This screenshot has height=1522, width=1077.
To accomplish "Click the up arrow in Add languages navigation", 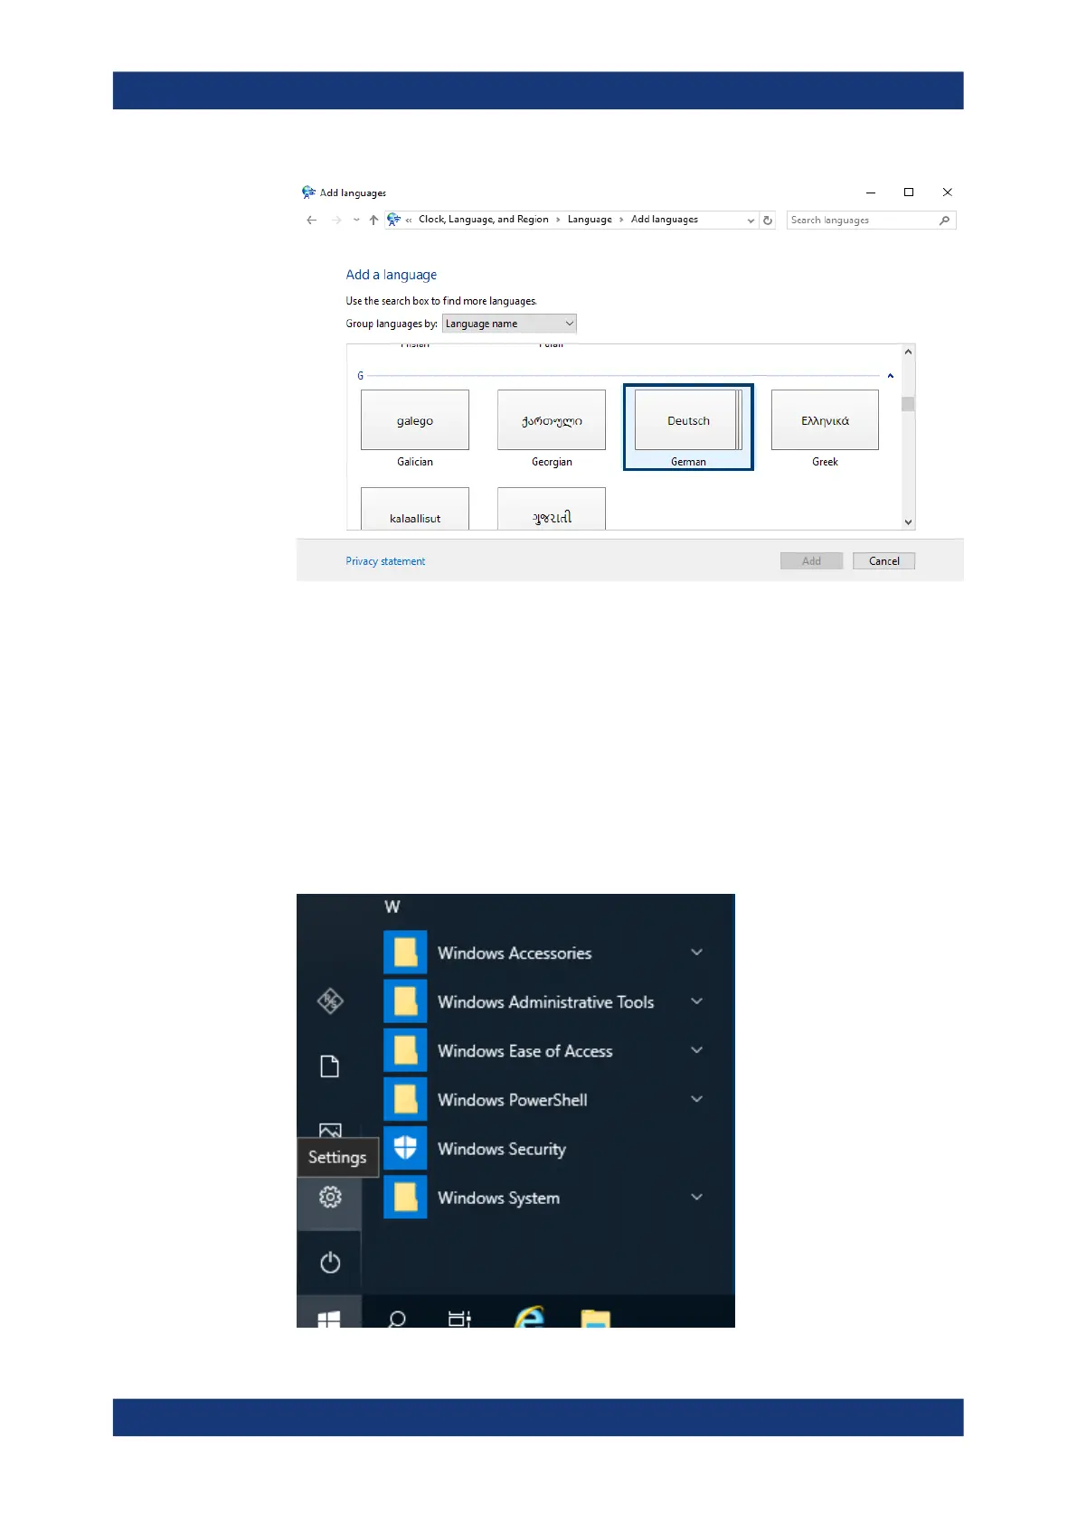I will point(373,220).
